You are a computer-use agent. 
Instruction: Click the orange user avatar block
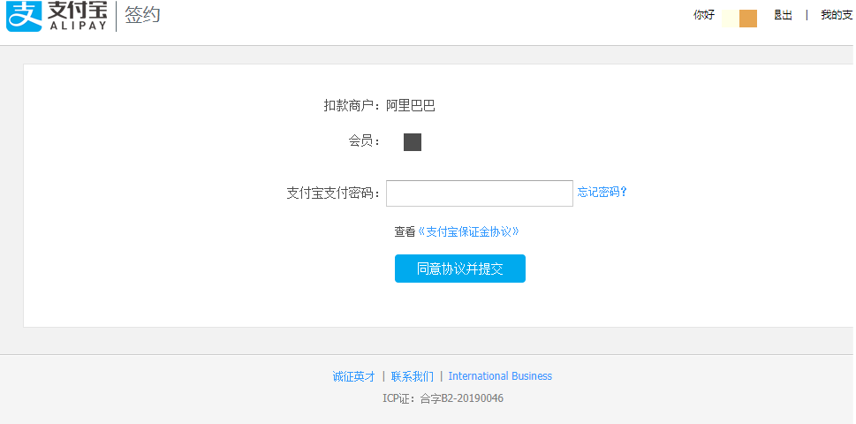[747, 19]
